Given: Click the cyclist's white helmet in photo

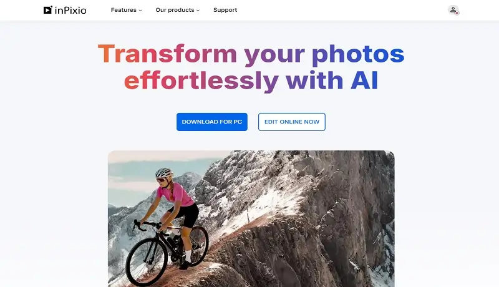Looking at the screenshot, I should [164, 172].
